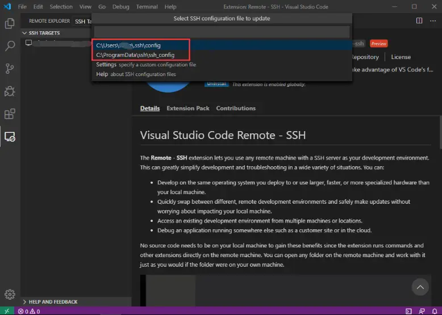Split the editor to the right

tap(419, 21)
